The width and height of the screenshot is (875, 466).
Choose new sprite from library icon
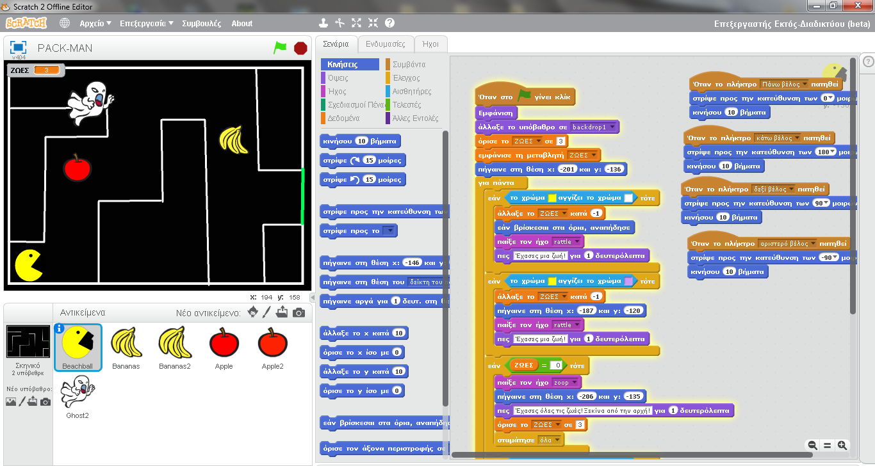(x=253, y=312)
